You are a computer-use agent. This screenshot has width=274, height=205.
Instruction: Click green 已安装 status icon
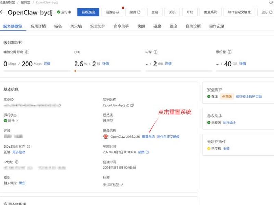click(209, 123)
